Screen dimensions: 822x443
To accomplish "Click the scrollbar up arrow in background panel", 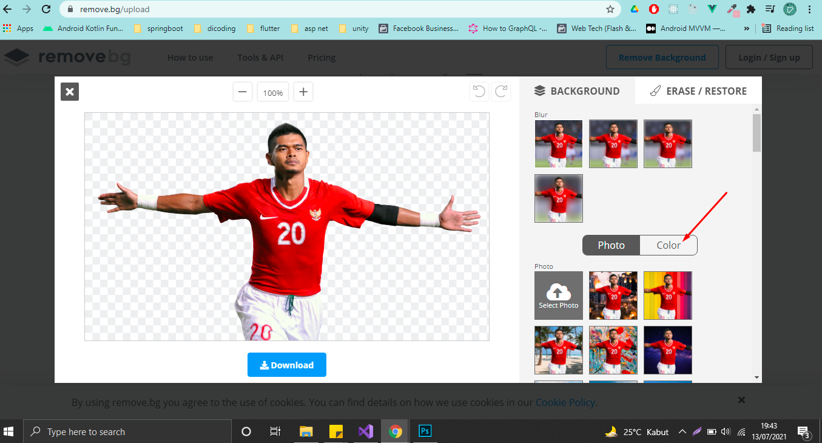I will click(756, 109).
